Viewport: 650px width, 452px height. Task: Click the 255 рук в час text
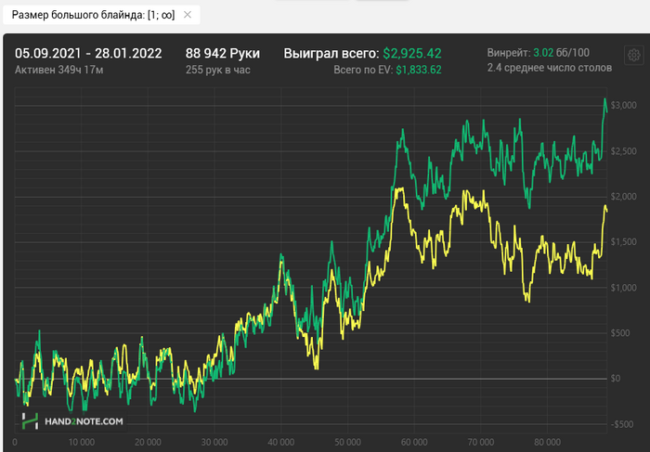tap(217, 70)
